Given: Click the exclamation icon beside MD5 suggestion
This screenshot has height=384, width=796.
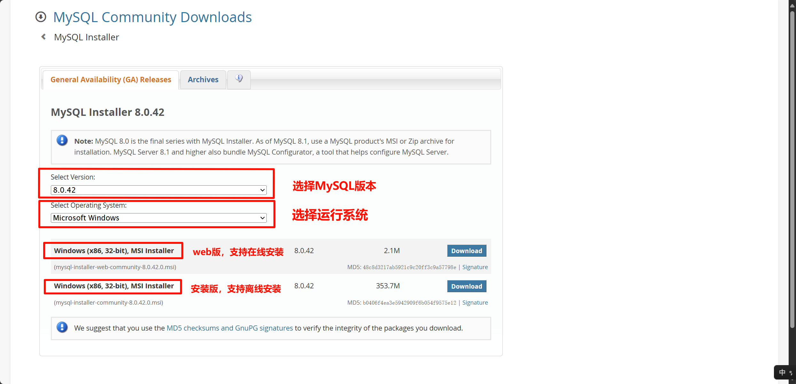Looking at the screenshot, I should (62, 327).
